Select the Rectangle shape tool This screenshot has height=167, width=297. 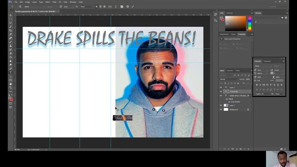coord(10,80)
